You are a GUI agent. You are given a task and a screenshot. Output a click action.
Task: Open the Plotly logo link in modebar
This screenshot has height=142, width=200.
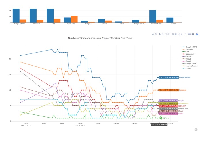[x=197, y=34]
